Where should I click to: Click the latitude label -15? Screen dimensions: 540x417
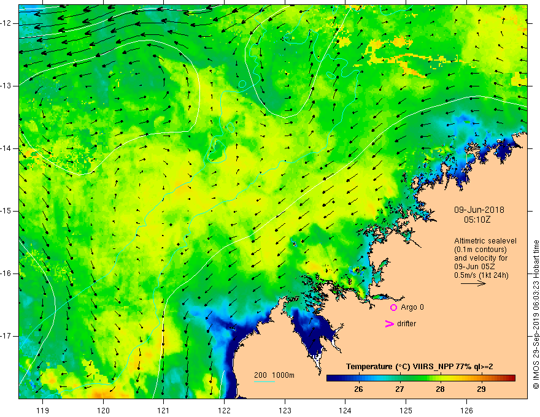pos(6,211)
